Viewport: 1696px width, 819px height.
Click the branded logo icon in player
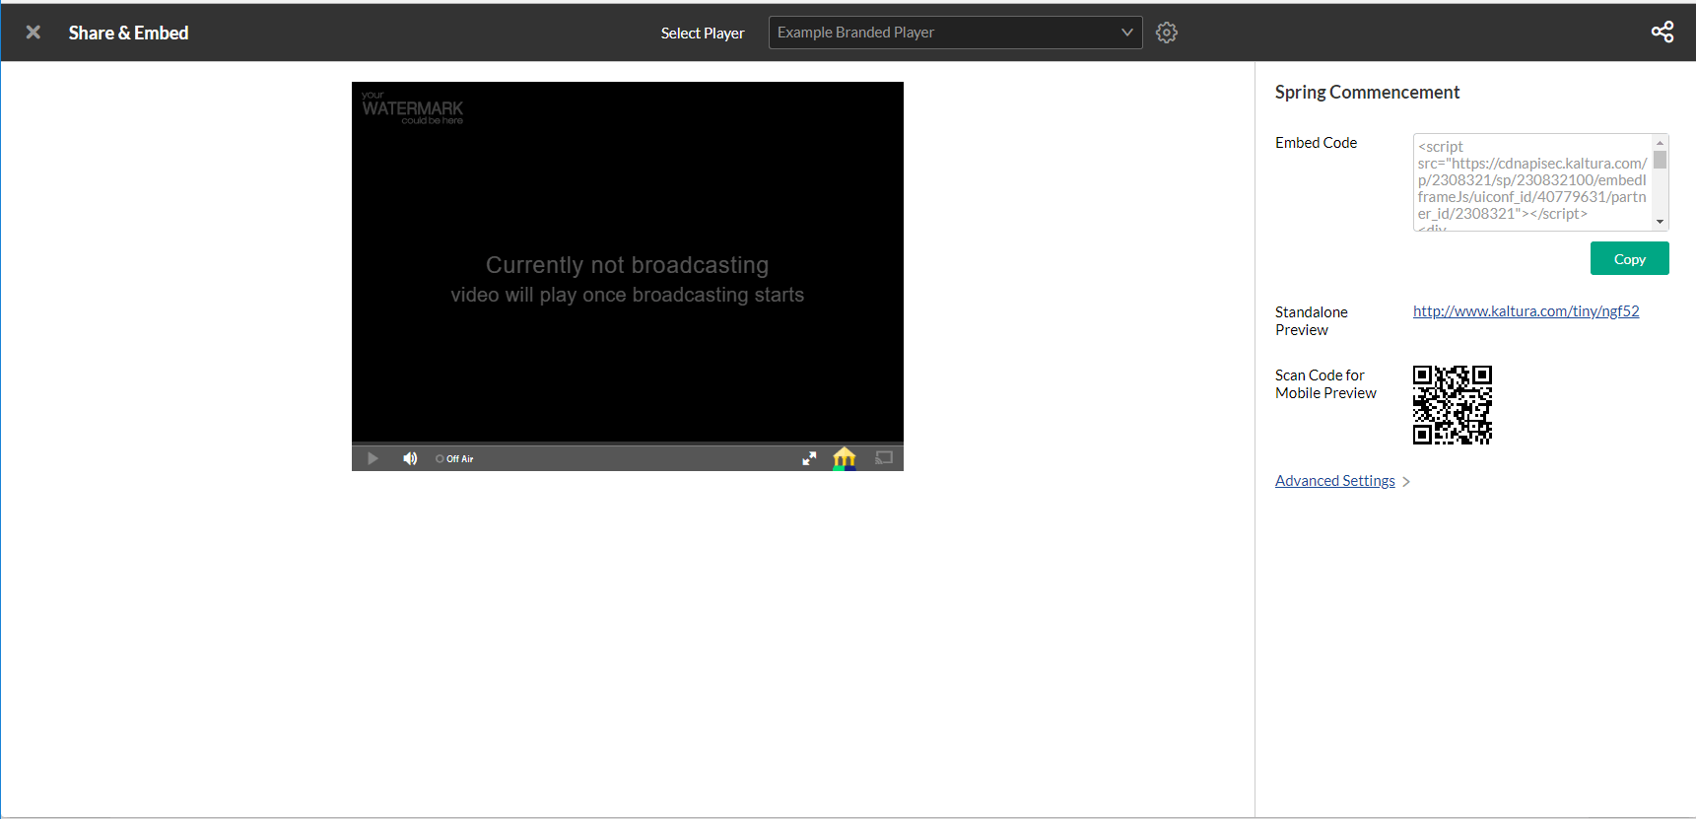point(845,458)
